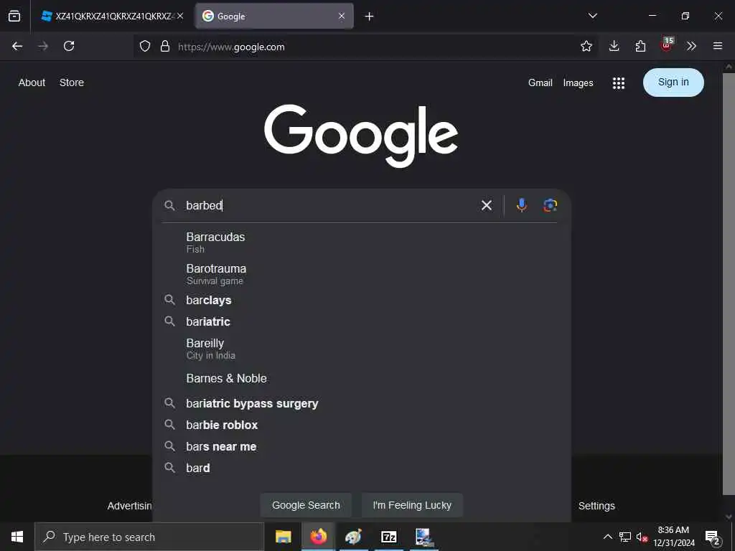This screenshot has height=551, width=735.
Task: Open the taskbar clock showing 8:36 AM
Action: 673,537
